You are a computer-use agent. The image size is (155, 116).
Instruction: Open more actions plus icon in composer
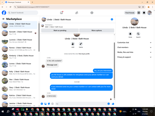click(42, 104)
